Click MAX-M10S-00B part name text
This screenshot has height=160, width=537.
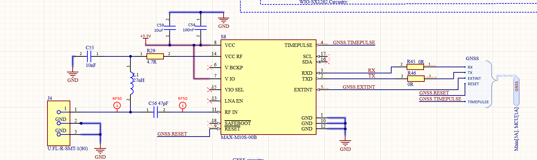tap(239, 137)
